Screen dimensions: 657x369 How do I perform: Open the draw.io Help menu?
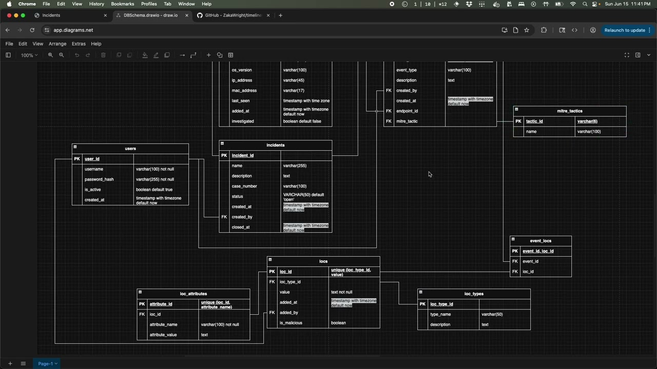[96, 44]
